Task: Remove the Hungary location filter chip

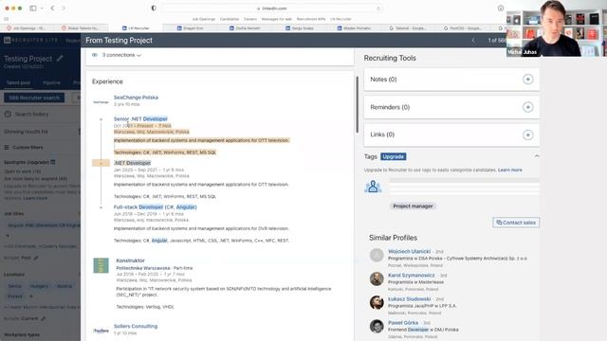Action: 39,286
